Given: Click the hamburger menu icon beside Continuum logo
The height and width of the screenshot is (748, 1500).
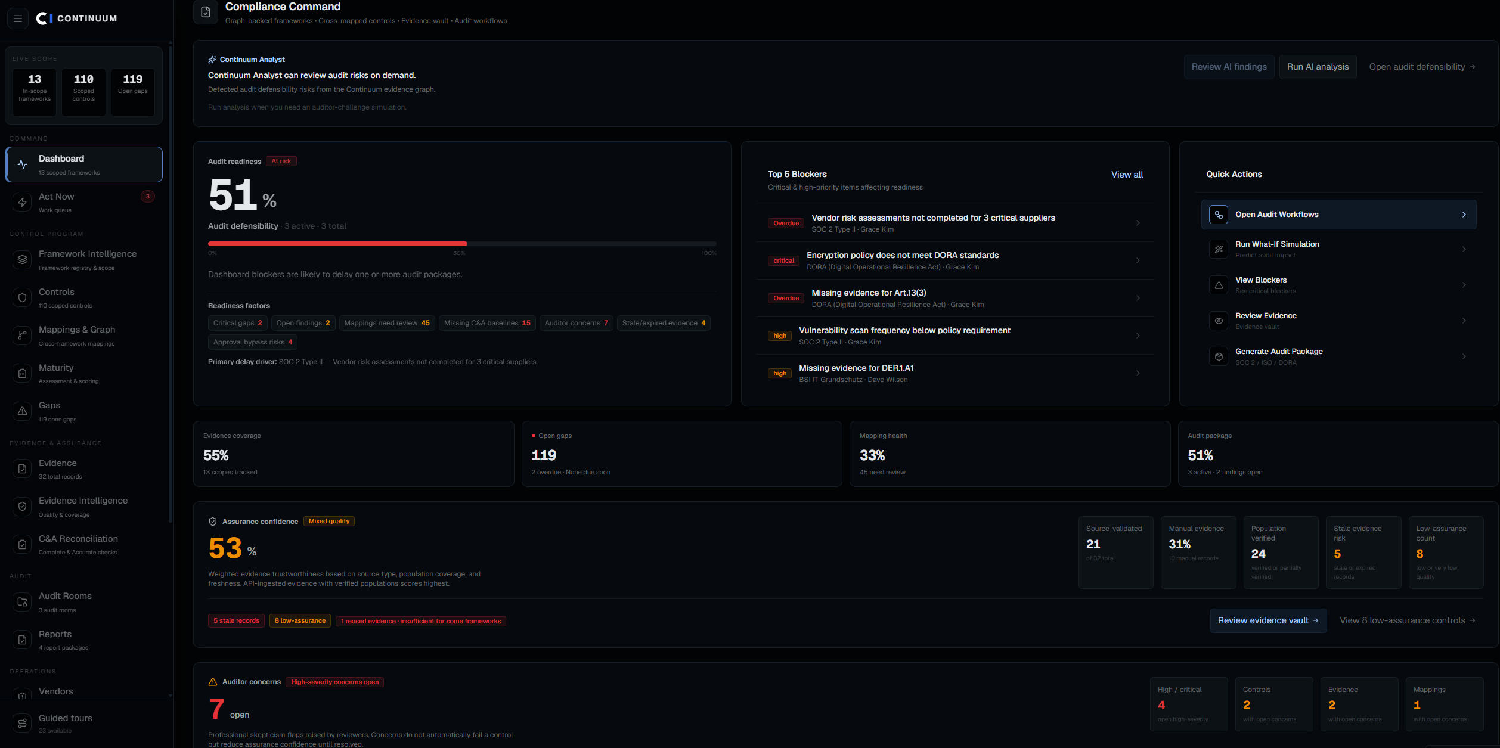Looking at the screenshot, I should (18, 18).
